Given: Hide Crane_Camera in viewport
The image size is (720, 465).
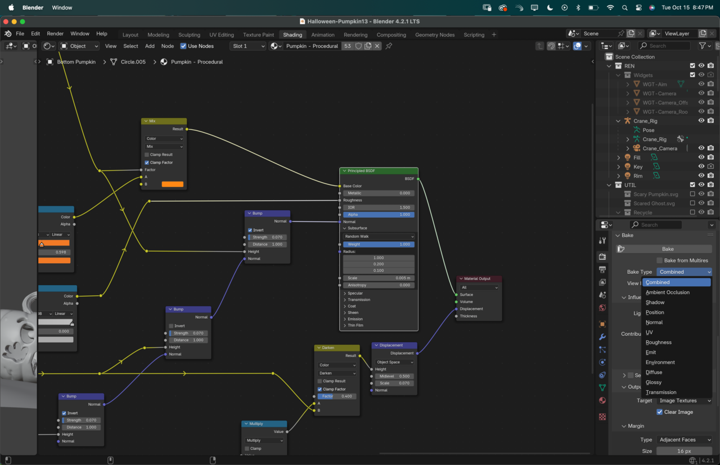Looking at the screenshot, I should pyautogui.click(x=701, y=148).
